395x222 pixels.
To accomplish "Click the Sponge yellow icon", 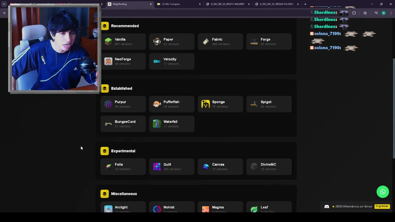I will point(206,104).
